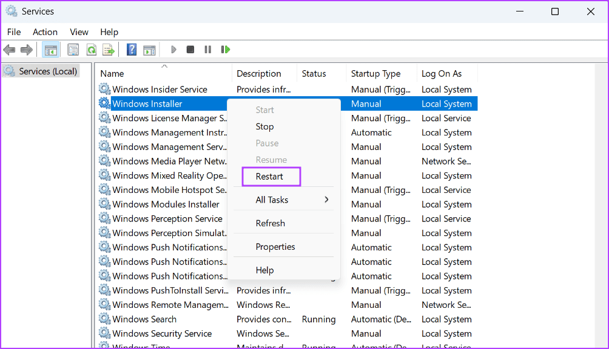Click the gear icon beside Windows Security Service
The width and height of the screenshot is (609, 349).
coord(104,333)
